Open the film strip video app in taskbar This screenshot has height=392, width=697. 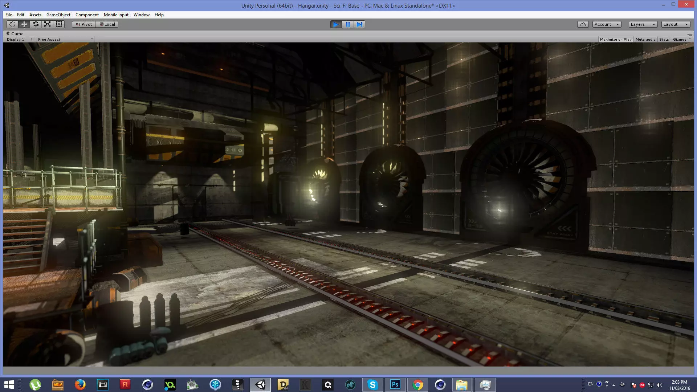[103, 385]
